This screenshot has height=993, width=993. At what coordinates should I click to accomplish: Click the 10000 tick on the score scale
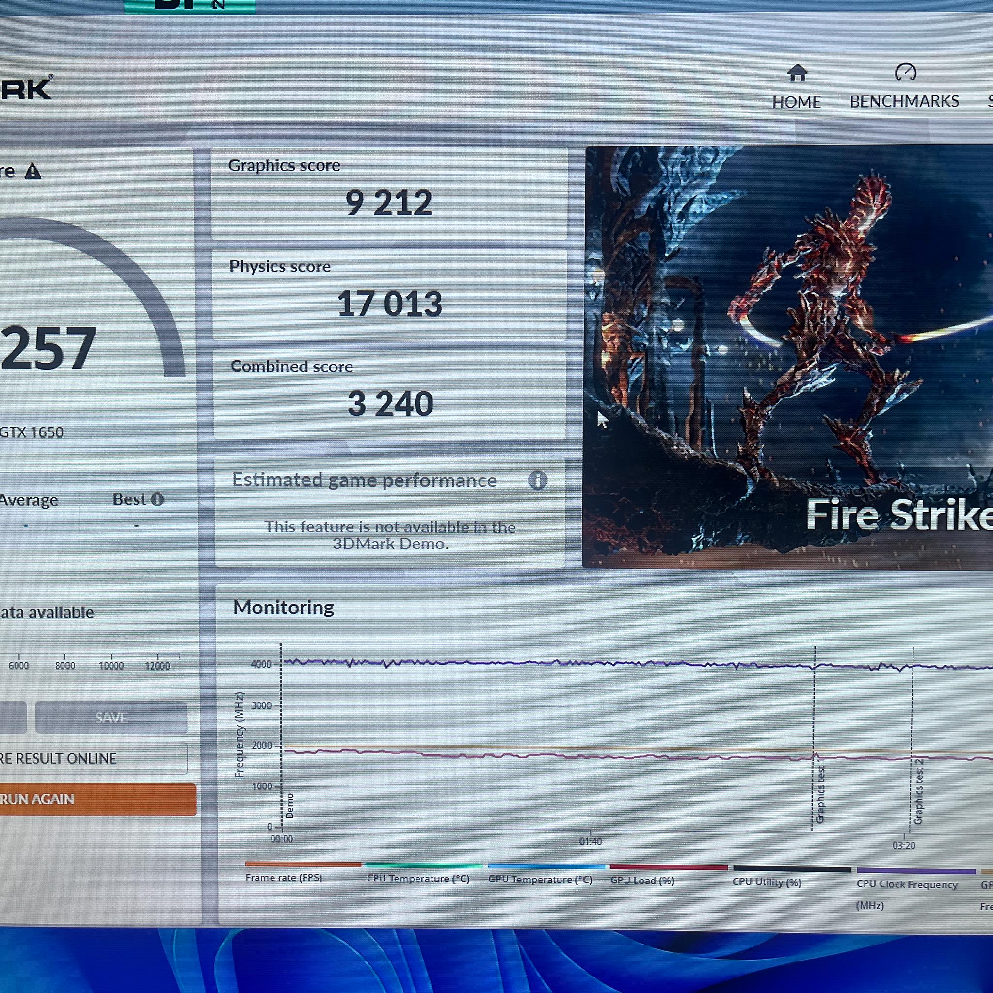click(x=111, y=666)
